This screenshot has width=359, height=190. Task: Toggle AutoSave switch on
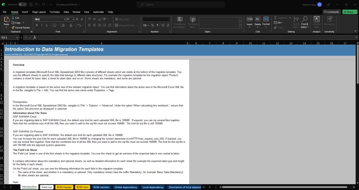tap(23, 4)
